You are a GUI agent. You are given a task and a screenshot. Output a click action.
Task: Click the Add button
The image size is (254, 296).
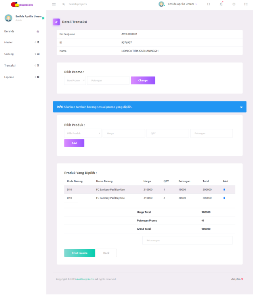point(74,143)
